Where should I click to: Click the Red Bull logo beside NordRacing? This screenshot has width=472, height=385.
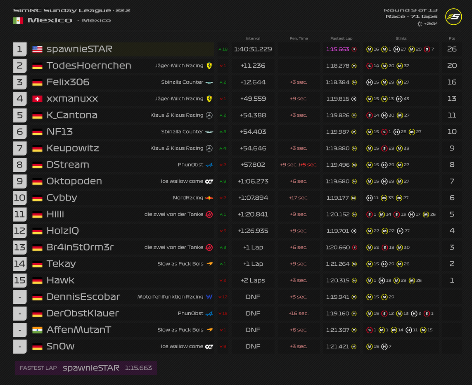click(x=209, y=198)
